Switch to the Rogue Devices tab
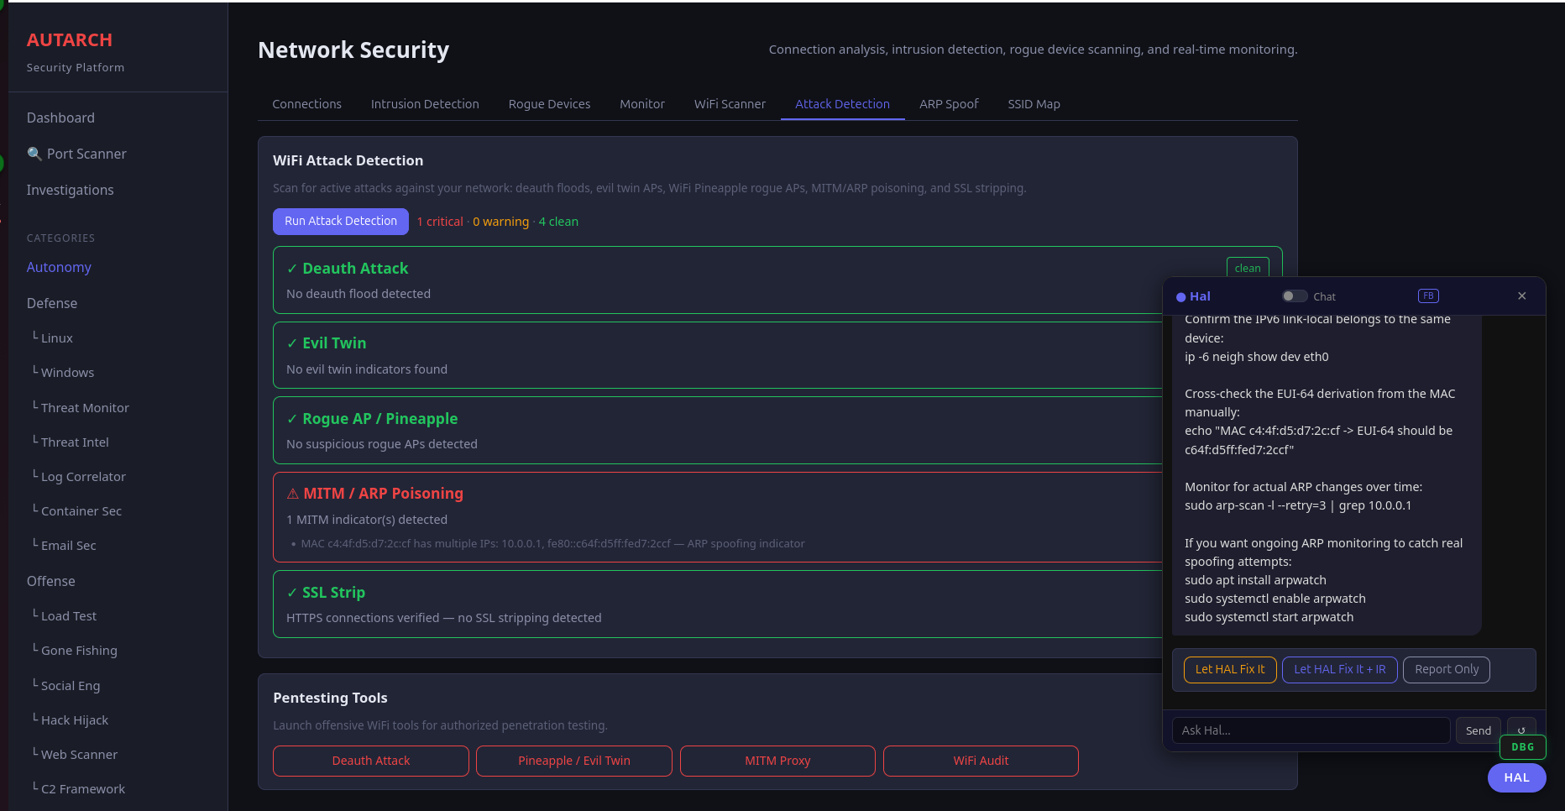This screenshot has height=811, width=1565. [549, 103]
